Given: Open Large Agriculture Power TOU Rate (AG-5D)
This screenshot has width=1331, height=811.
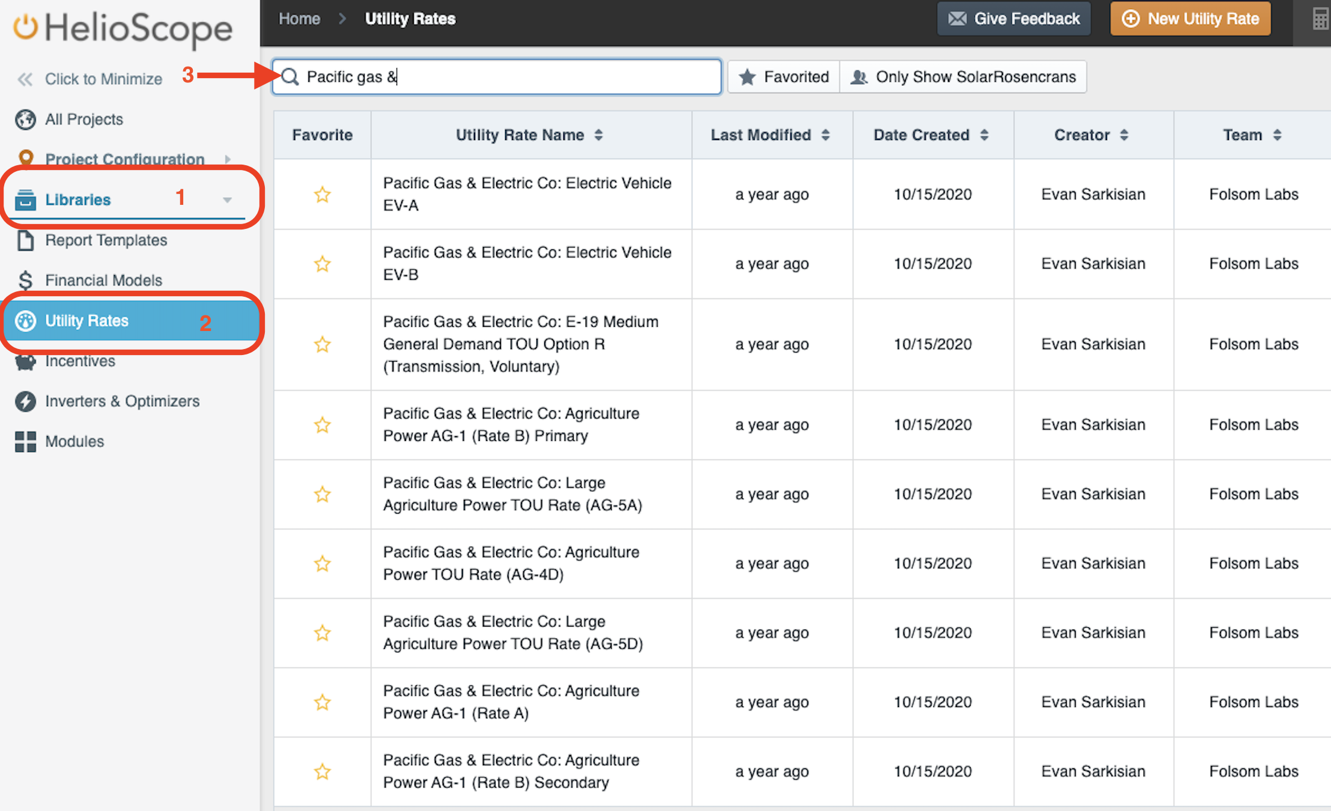Looking at the screenshot, I should 513,633.
